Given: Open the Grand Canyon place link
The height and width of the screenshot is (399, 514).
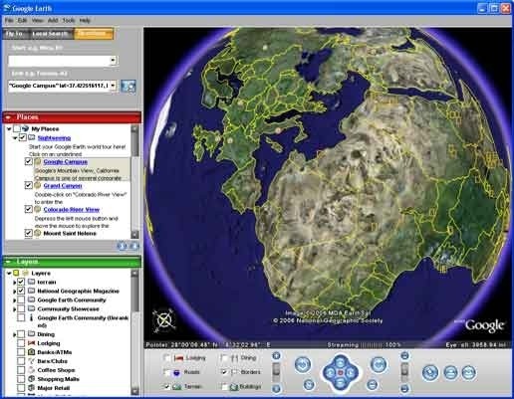Looking at the screenshot, I should click(63, 186).
